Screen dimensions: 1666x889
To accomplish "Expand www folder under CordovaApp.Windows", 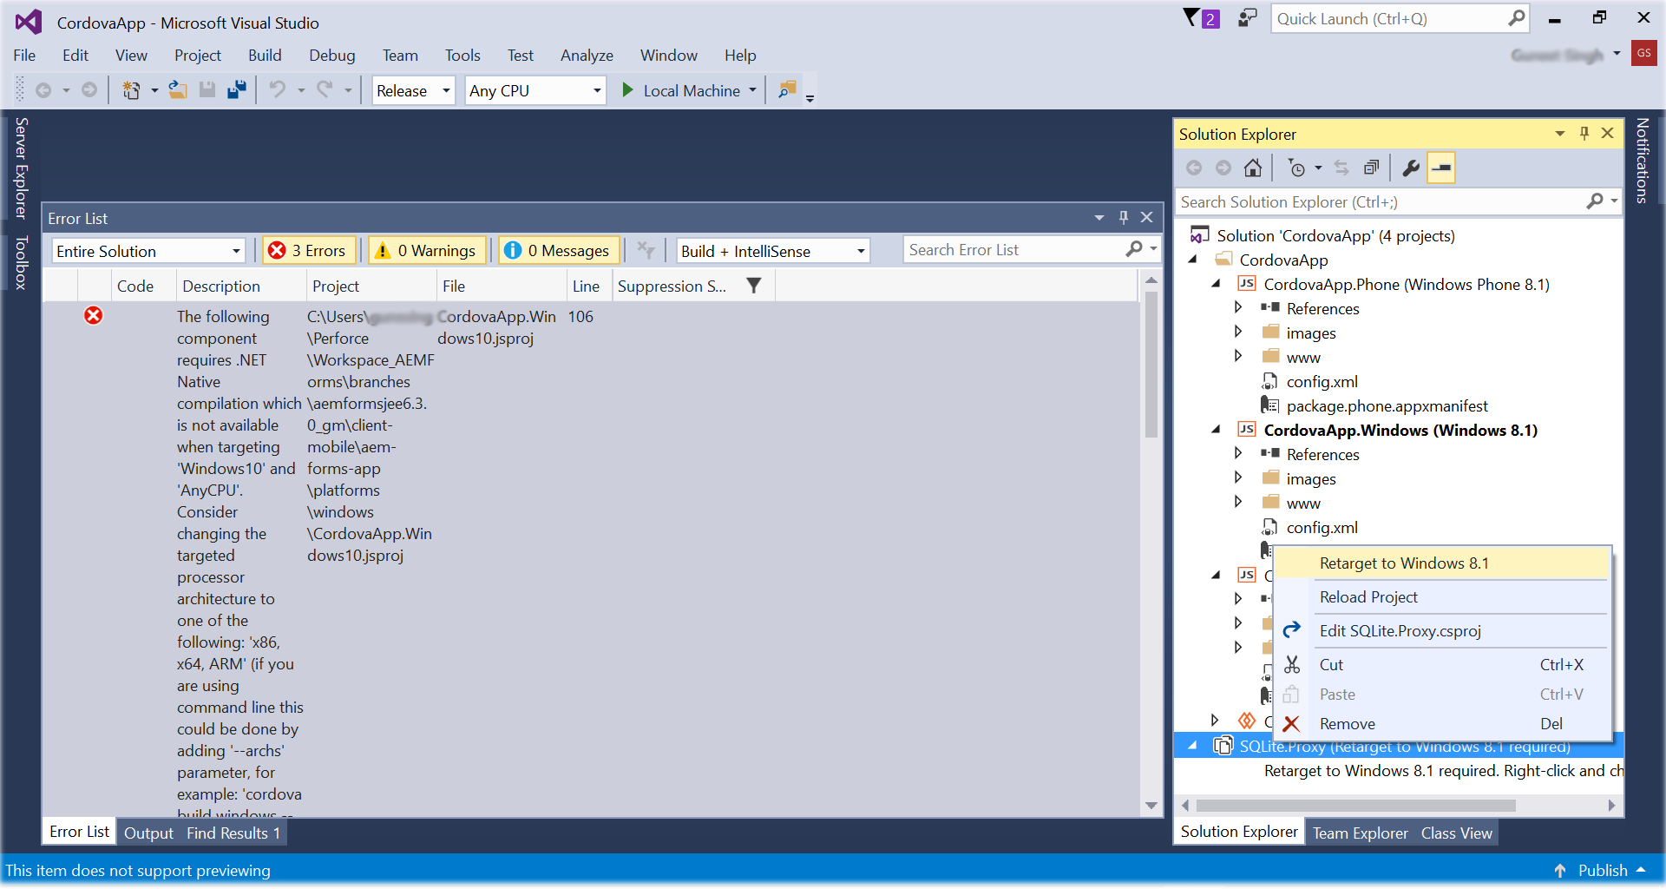I will tap(1238, 503).
